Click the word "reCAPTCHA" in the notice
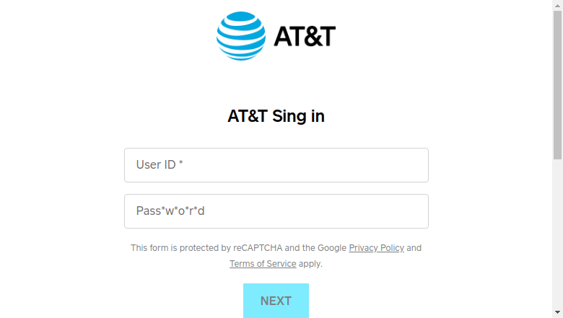Screen dimensions: 563x318 pyautogui.click(x=258, y=248)
